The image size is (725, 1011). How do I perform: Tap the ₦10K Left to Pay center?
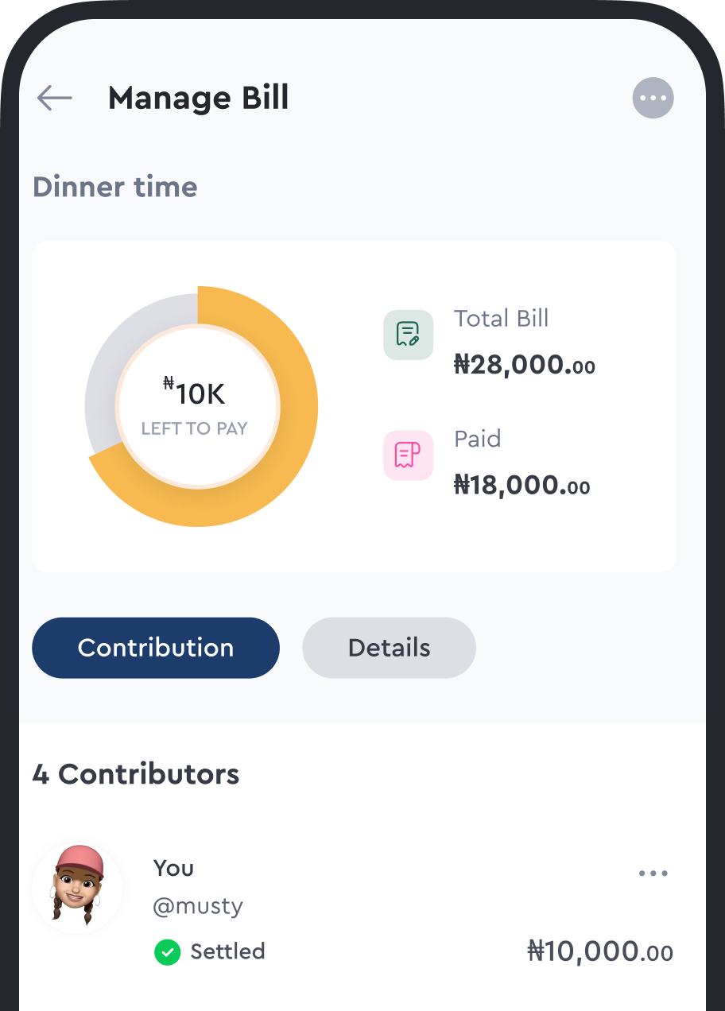pyautogui.click(x=197, y=407)
